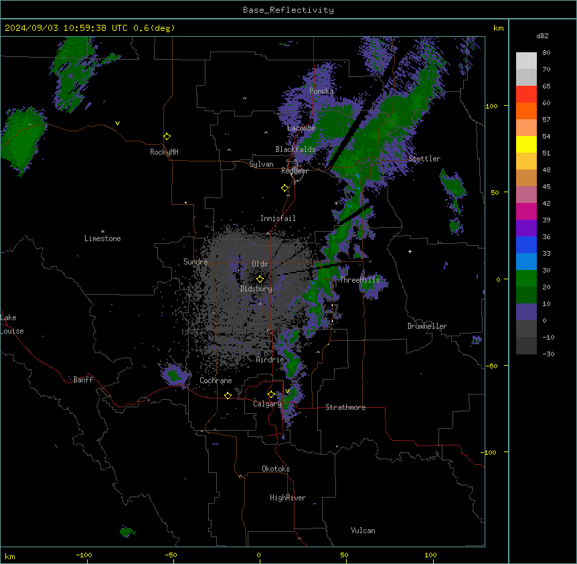Click the Lacombe city label

(301, 128)
